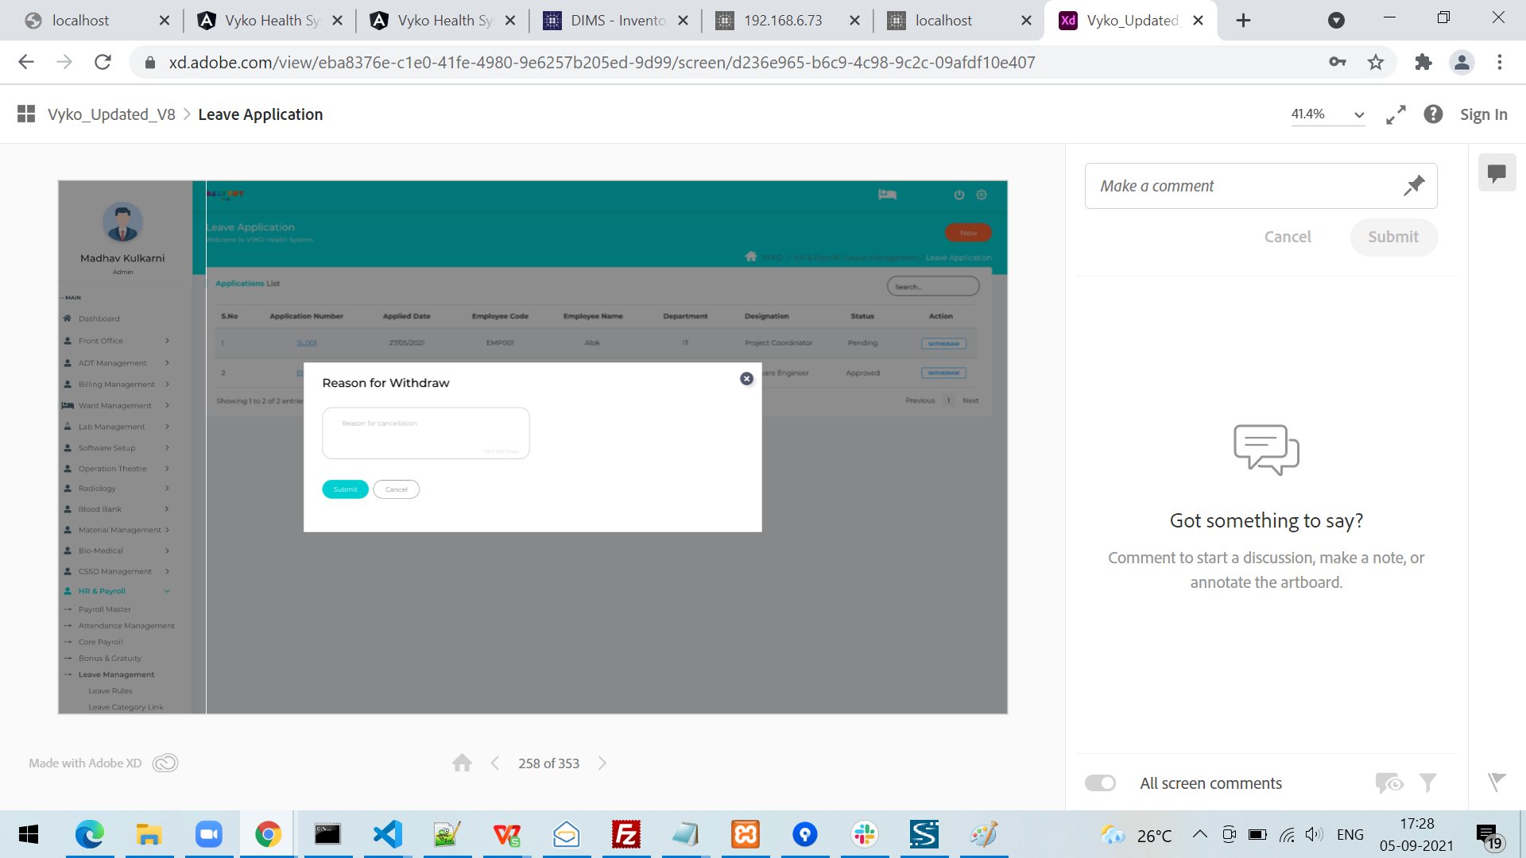Go to prototype home screen icon
The image size is (1526, 858).
point(462,763)
